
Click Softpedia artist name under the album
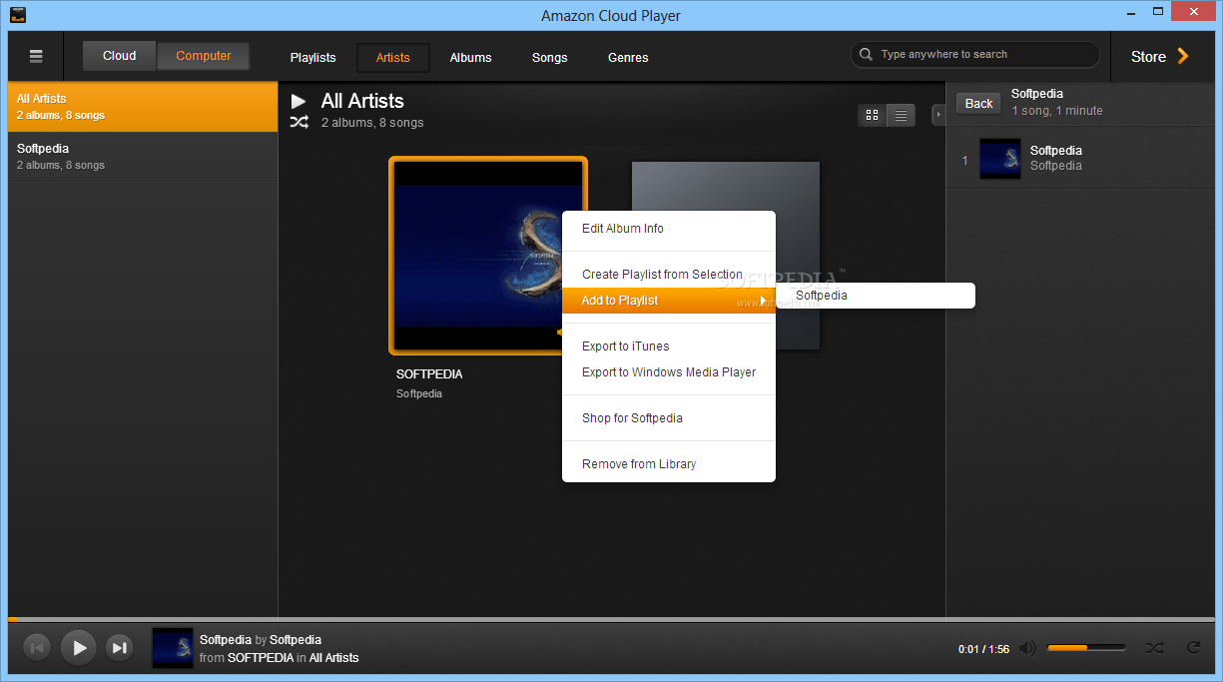click(x=419, y=394)
